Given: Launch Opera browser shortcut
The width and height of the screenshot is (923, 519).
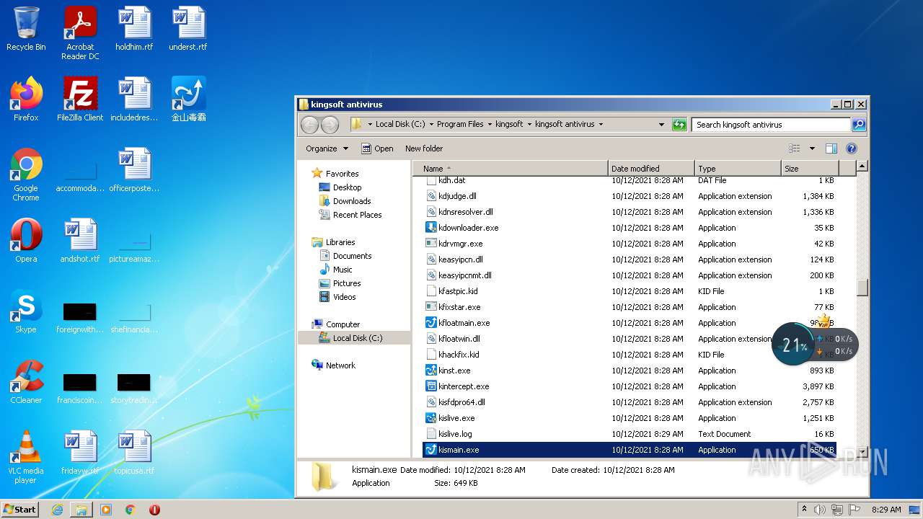Looking at the screenshot, I should [x=26, y=241].
